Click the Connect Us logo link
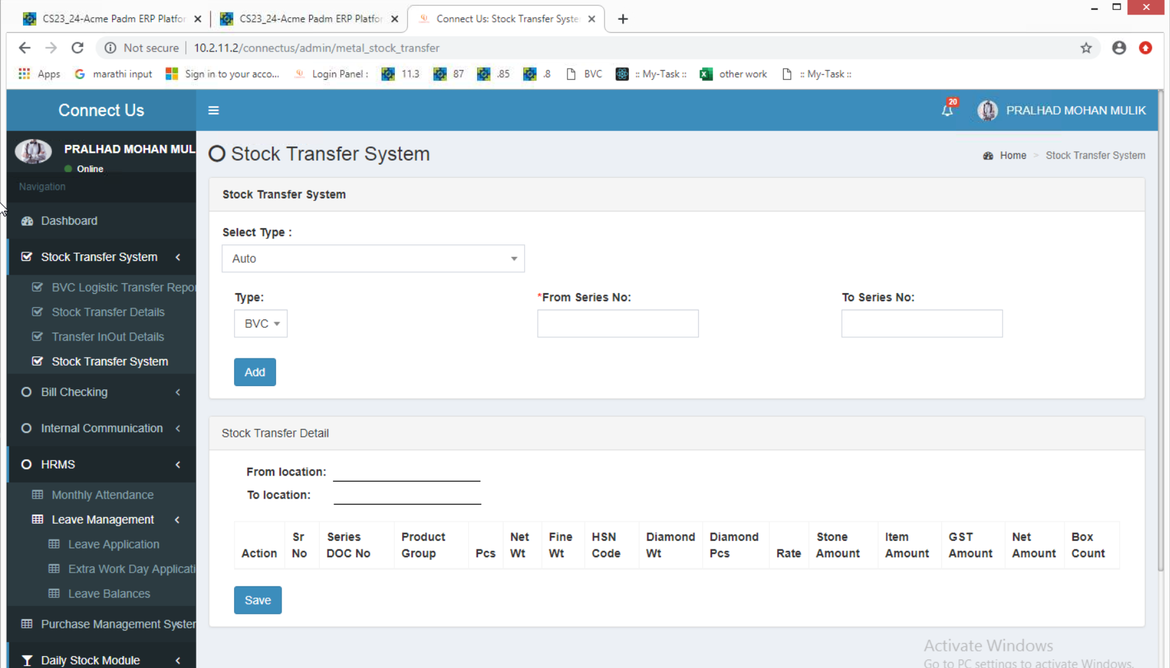The image size is (1170, 668). pos(101,110)
